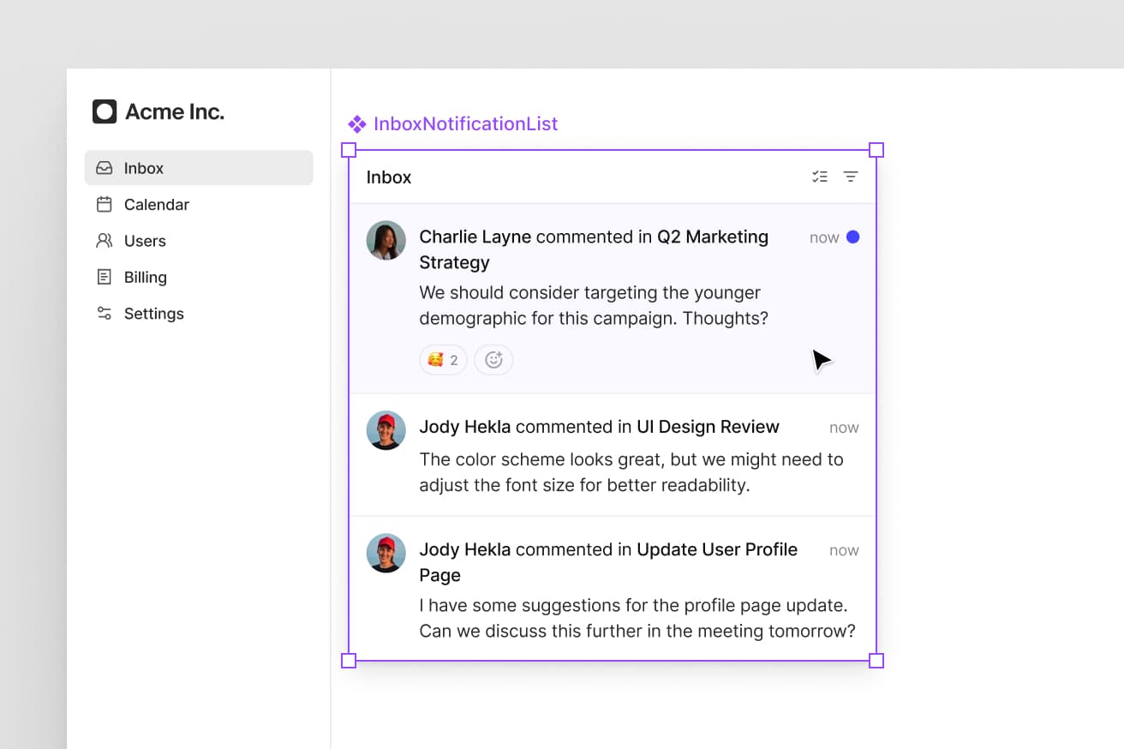Click the Settings sliders icon
The height and width of the screenshot is (749, 1124).
pos(105,314)
